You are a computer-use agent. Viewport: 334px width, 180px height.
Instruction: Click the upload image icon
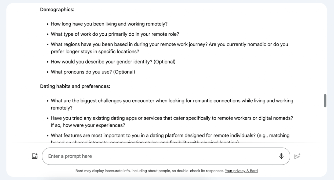click(35, 156)
